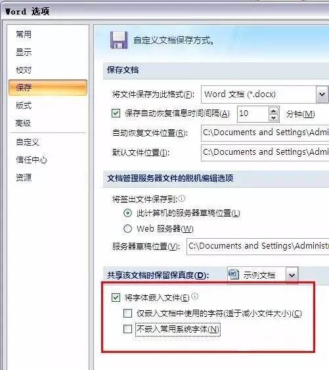The width and height of the screenshot is (329, 370).
Task: Toggle 保存自动恢复信息时间间隔 checkbox
Action: point(116,113)
